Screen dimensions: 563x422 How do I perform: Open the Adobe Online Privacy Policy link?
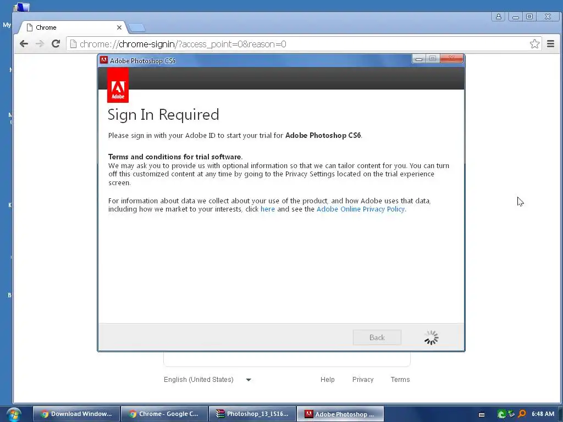(x=361, y=209)
